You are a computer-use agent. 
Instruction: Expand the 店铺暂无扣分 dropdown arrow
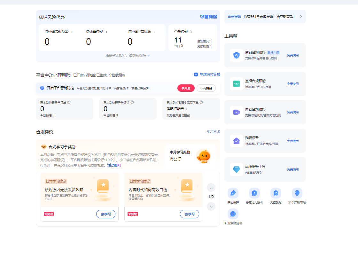(149, 56)
